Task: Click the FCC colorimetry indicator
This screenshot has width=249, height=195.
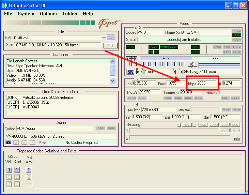Action: point(227,47)
